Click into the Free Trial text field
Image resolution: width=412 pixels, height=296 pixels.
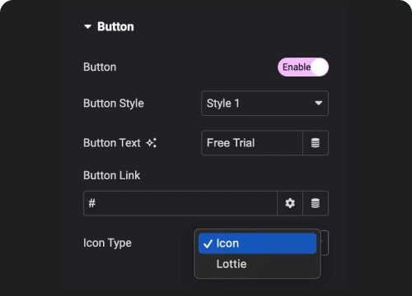tap(252, 143)
